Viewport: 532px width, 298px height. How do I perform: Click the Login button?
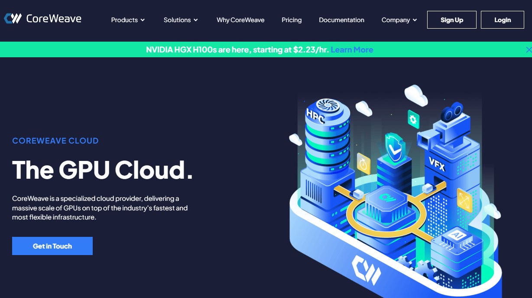503,20
